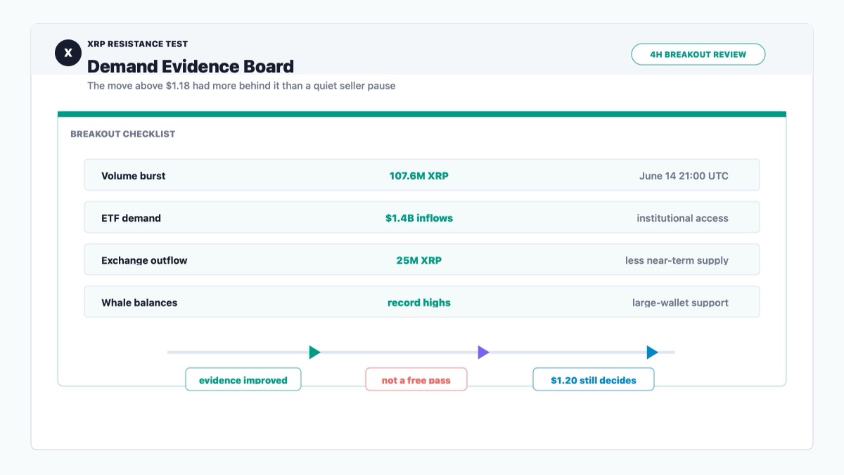Image resolution: width=844 pixels, height=475 pixels.
Task: Click the '107.6M XRP' value
Action: [x=419, y=176]
